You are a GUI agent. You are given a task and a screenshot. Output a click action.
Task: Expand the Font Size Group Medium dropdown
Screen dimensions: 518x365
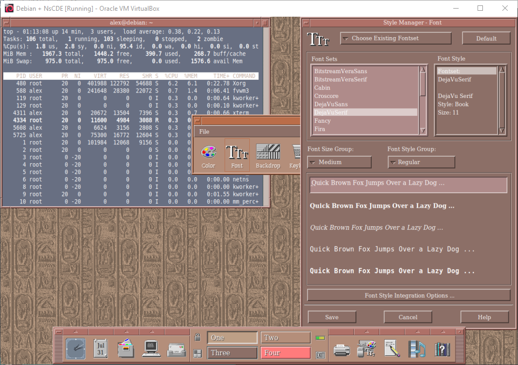click(x=339, y=162)
